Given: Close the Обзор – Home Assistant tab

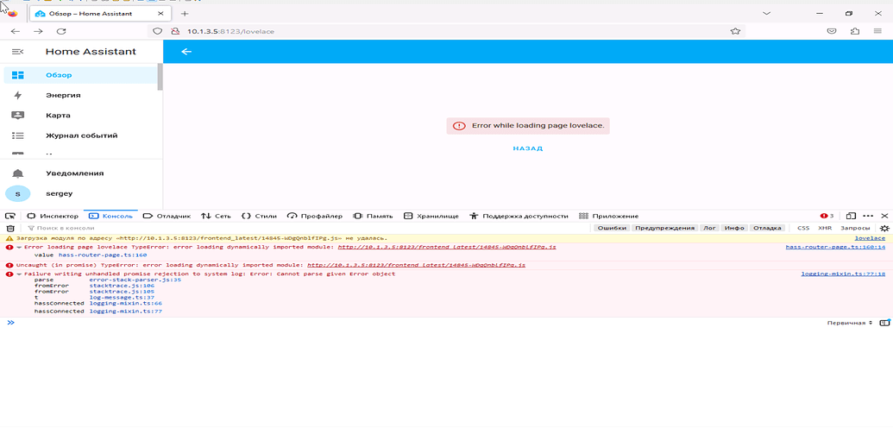Looking at the screenshot, I should [161, 13].
